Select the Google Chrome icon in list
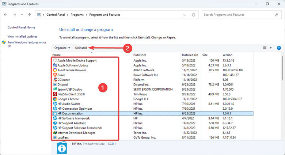 [55, 99]
